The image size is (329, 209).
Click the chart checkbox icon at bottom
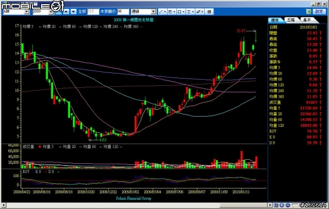coord(276,205)
